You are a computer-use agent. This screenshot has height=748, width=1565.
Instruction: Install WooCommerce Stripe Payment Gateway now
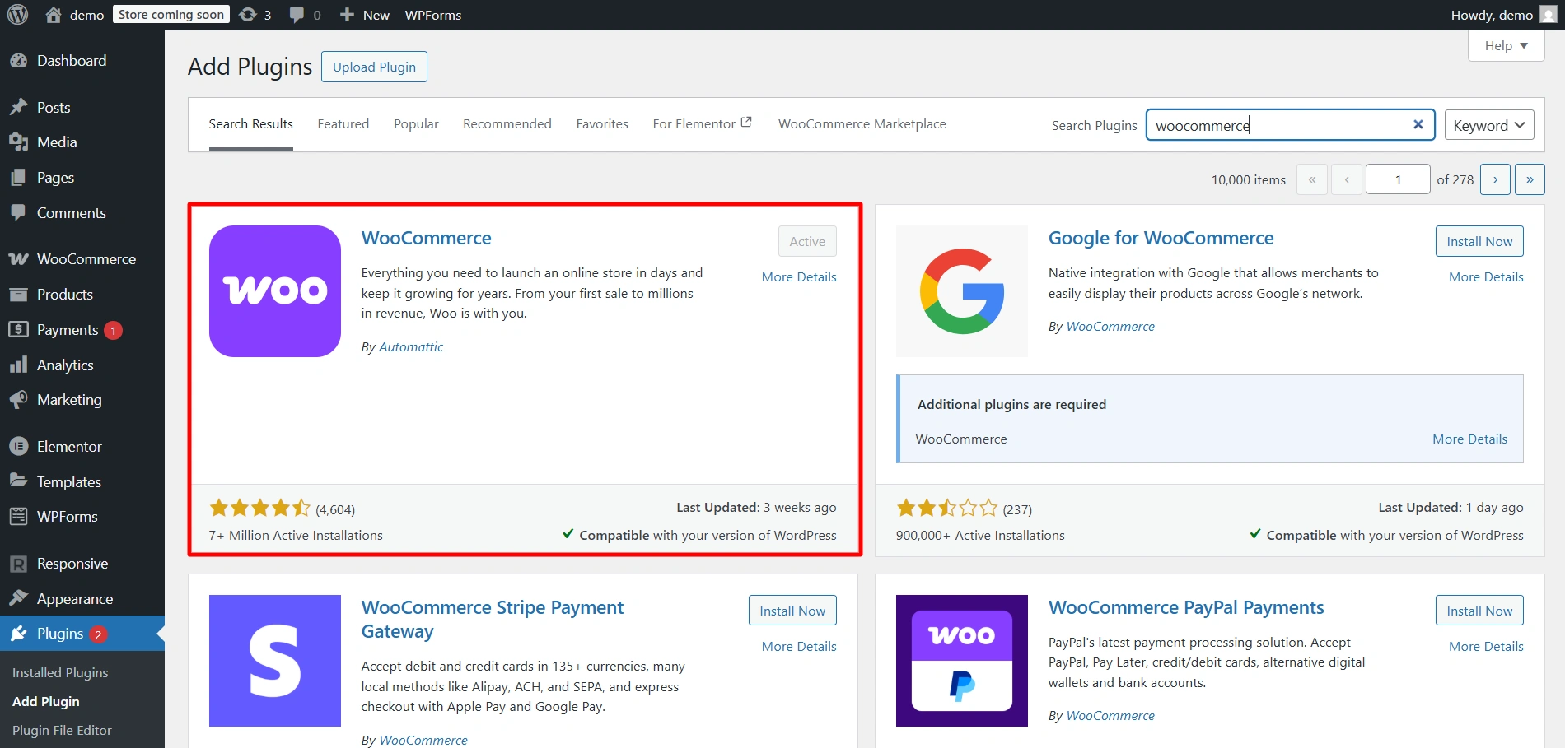click(792, 611)
